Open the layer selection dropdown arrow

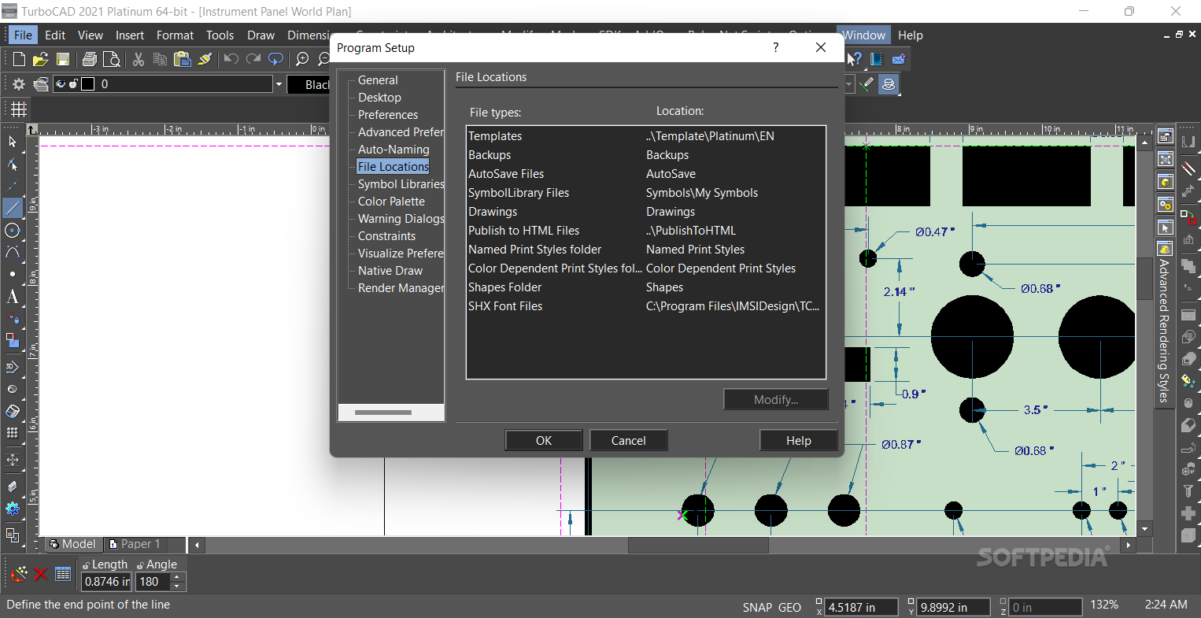[278, 84]
